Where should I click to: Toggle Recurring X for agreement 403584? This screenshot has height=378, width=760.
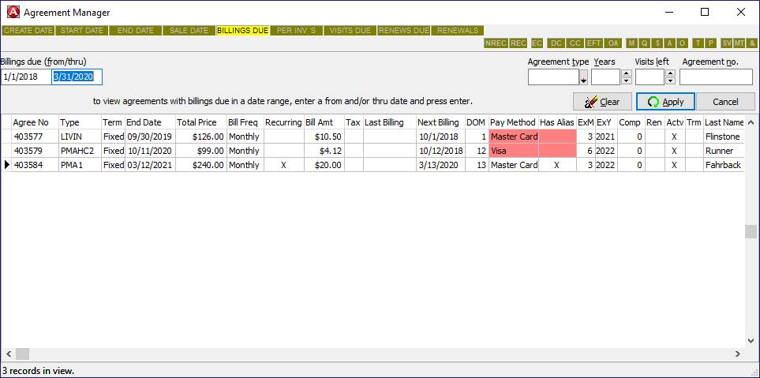tap(283, 165)
